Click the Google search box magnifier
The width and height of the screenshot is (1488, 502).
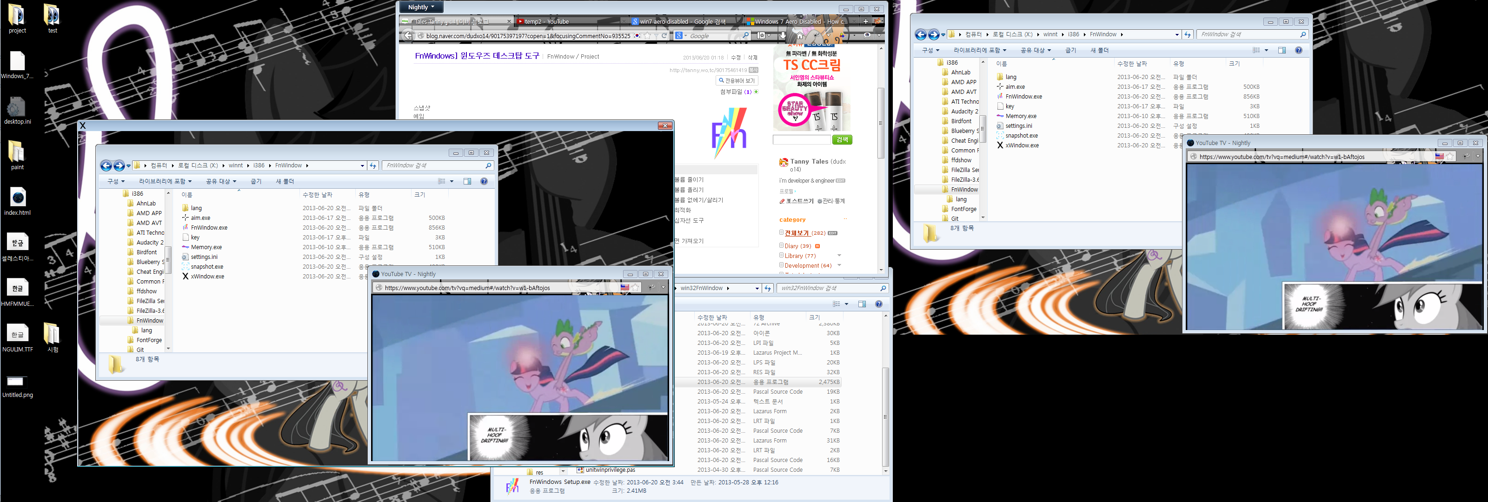tap(745, 36)
